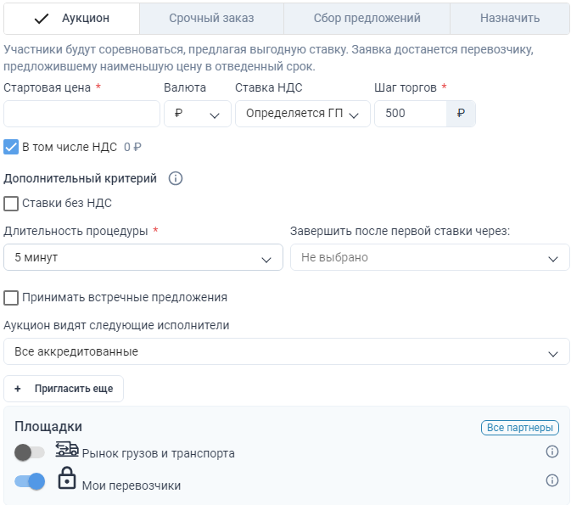Click the Площадки heading
Viewport: 571px width, 505px height.
pos(48,426)
